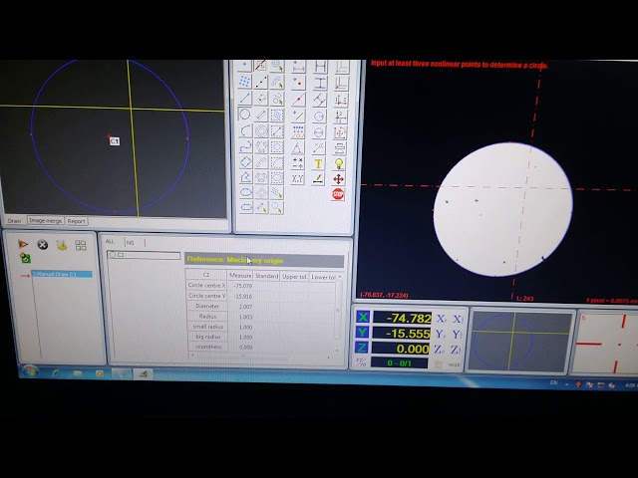Click the mini overview thumbnail with circle
This screenshot has width=638, height=478.
click(520, 341)
